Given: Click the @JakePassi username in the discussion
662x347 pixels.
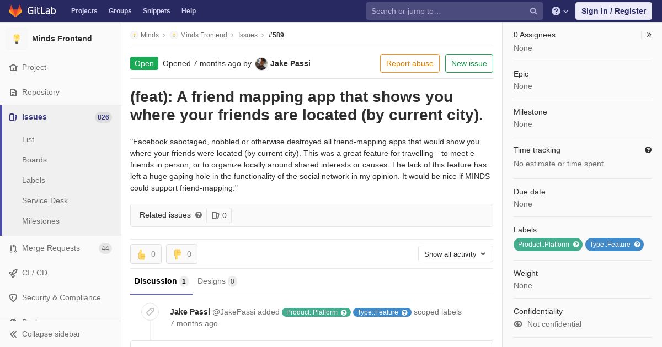Looking at the screenshot, I should tap(234, 312).
